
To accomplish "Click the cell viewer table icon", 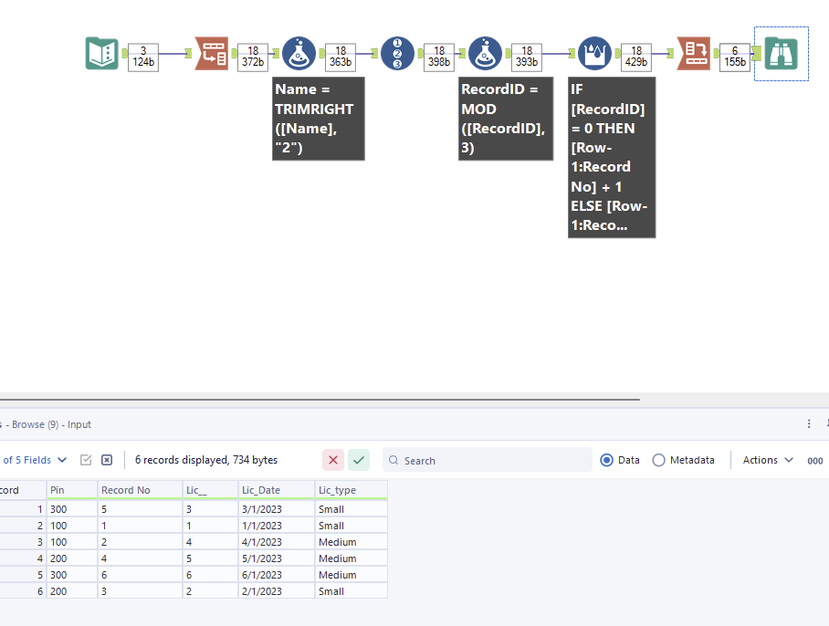I will pyautogui.click(x=107, y=460).
